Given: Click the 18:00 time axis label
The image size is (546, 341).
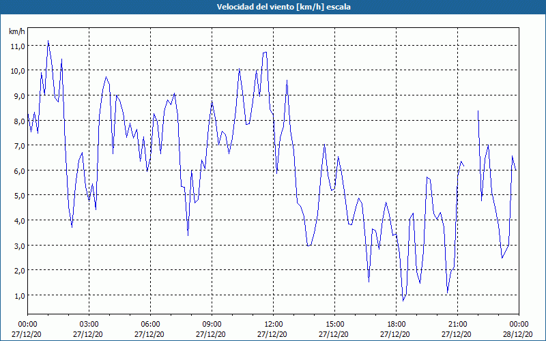Looking at the screenshot, I should pyautogui.click(x=397, y=325).
